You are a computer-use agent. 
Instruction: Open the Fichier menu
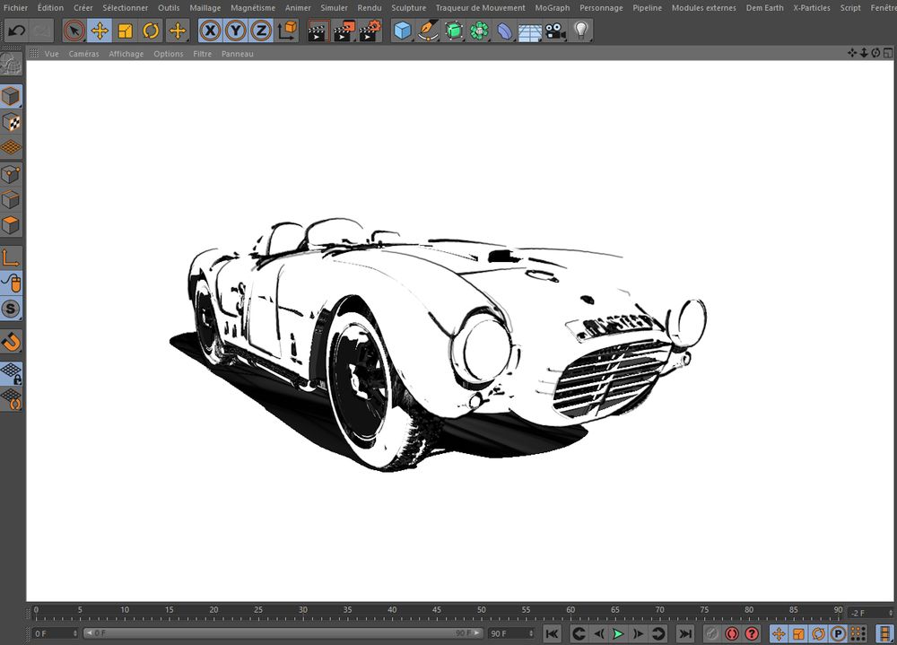click(x=15, y=7)
